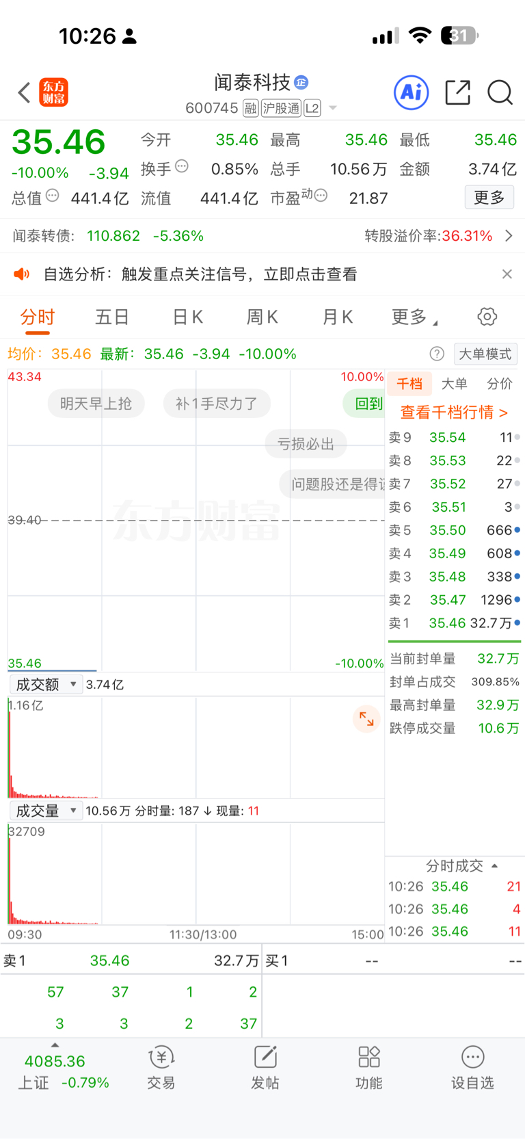Tap the 亏损必出 comment bubble
Viewport: 525px width, 1139px height.
click(x=306, y=444)
